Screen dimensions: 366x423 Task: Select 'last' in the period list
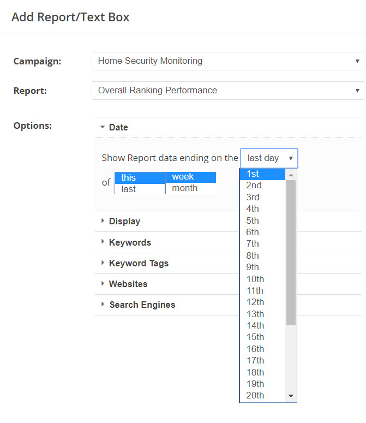[x=139, y=189]
